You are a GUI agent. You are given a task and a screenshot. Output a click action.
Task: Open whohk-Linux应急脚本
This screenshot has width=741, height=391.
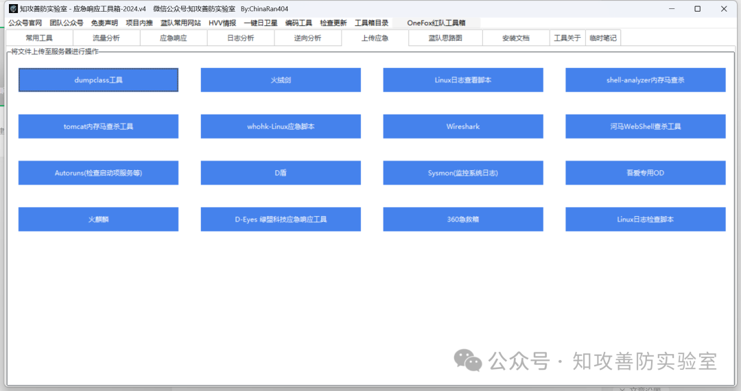pos(281,126)
